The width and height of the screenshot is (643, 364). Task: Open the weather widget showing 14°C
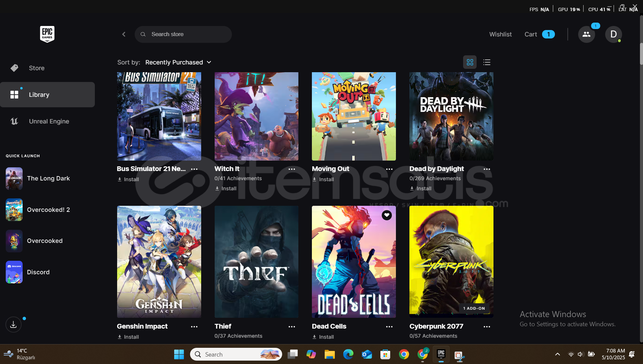20,354
